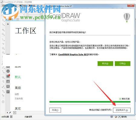Open the question mark help icon on sidebar

8,92
